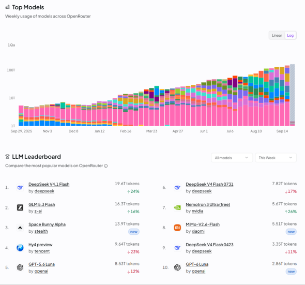
Task: Open the DeepSeek V4 Flash 0731 link
Action: [209, 184]
